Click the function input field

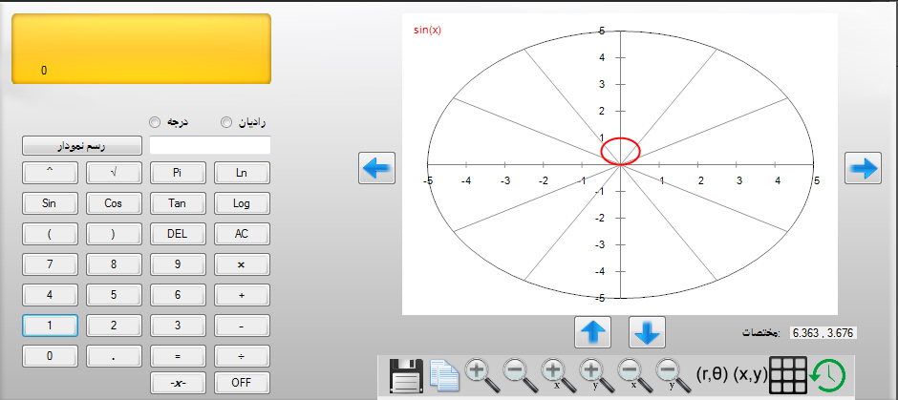(x=210, y=145)
